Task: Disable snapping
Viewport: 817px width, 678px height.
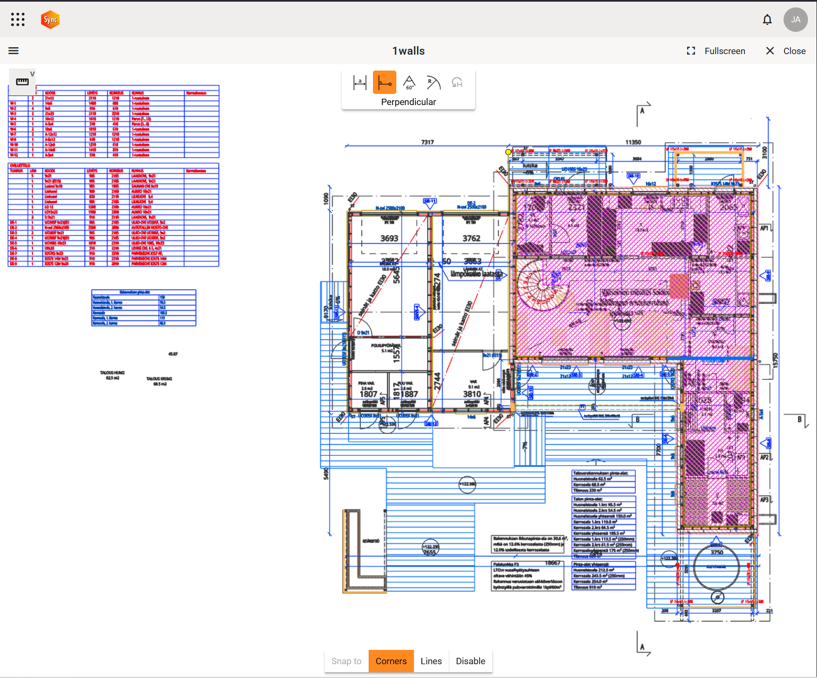Action: coord(471,661)
